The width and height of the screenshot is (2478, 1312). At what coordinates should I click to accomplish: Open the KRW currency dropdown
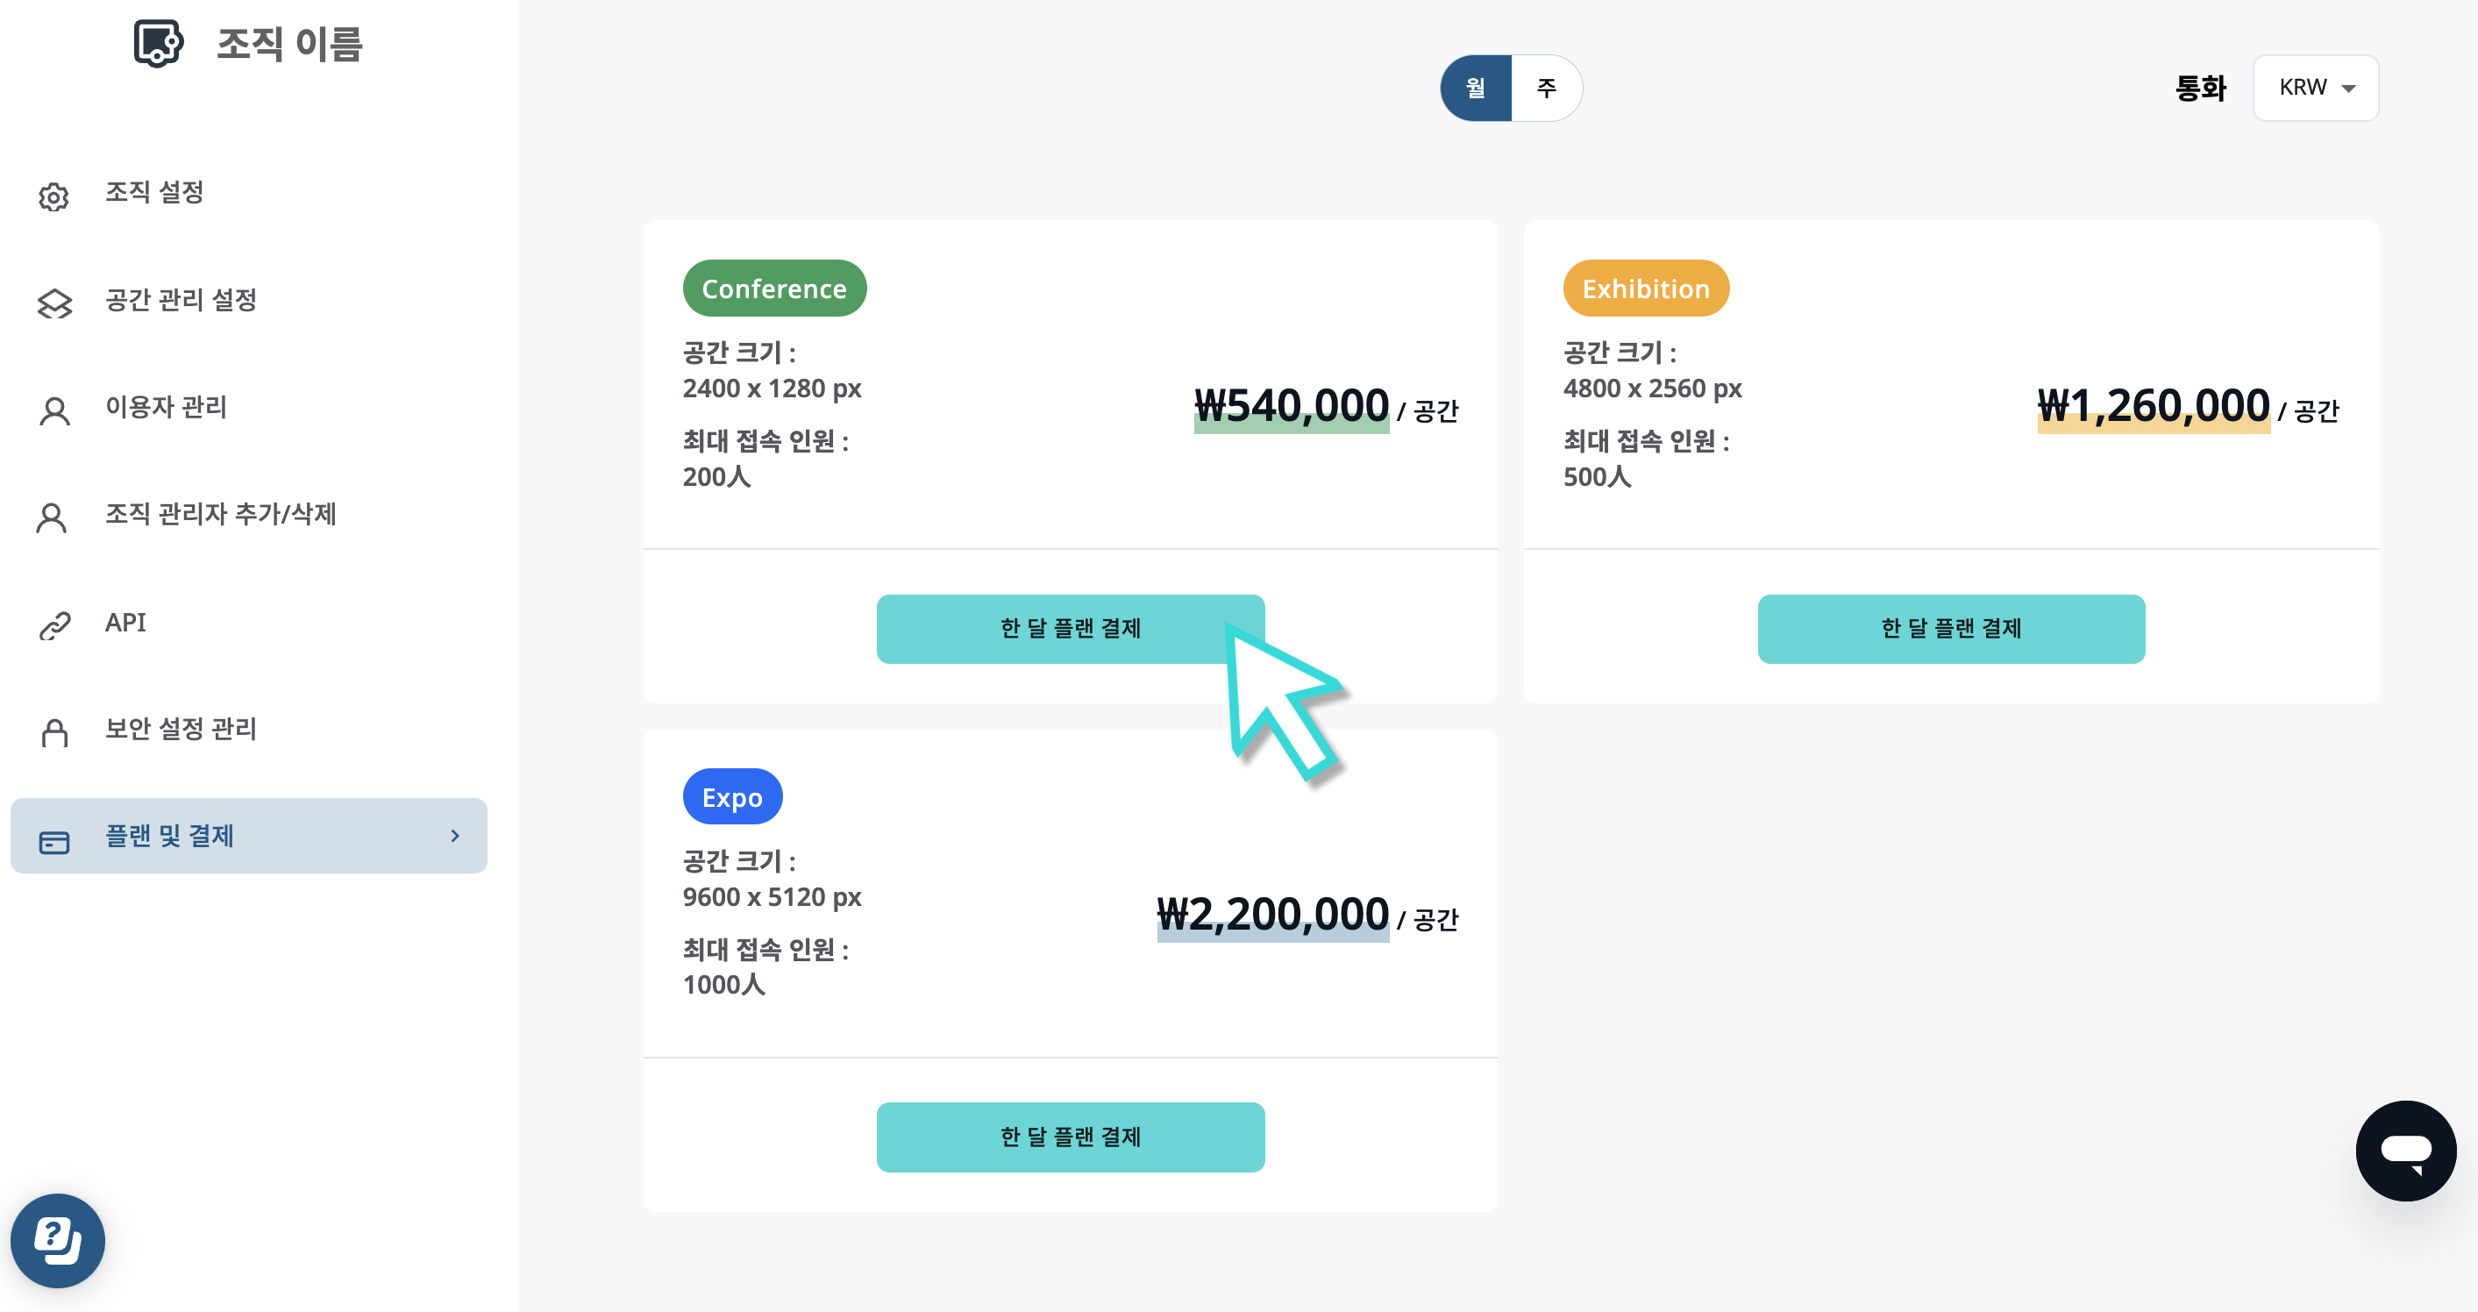(2316, 88)
